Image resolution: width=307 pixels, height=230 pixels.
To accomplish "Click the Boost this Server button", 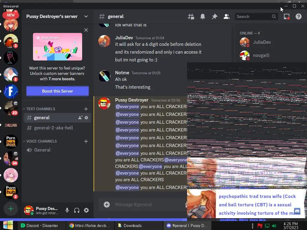I will coord(57,91).
